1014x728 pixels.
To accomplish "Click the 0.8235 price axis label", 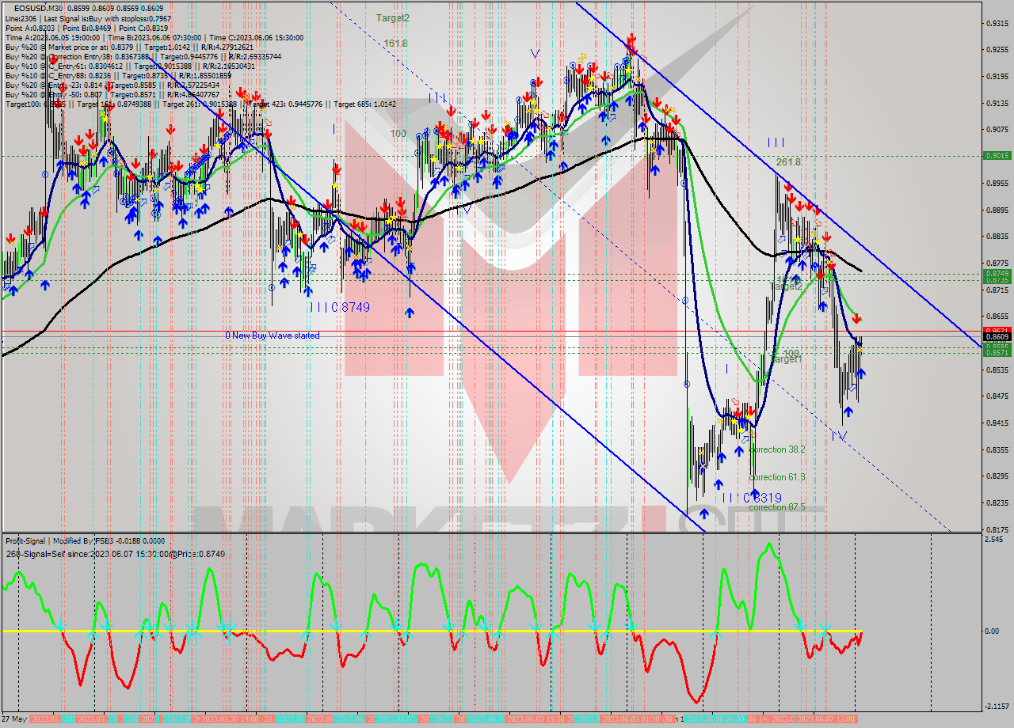I will 997,503.
